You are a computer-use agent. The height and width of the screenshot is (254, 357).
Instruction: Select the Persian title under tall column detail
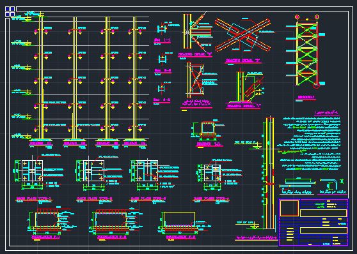(257, 237)
